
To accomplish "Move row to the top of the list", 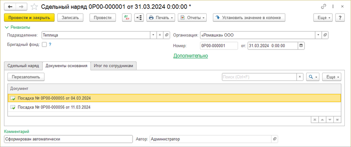I will (315, 120).
